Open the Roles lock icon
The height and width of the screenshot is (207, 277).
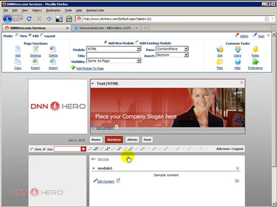pos(255,49)
